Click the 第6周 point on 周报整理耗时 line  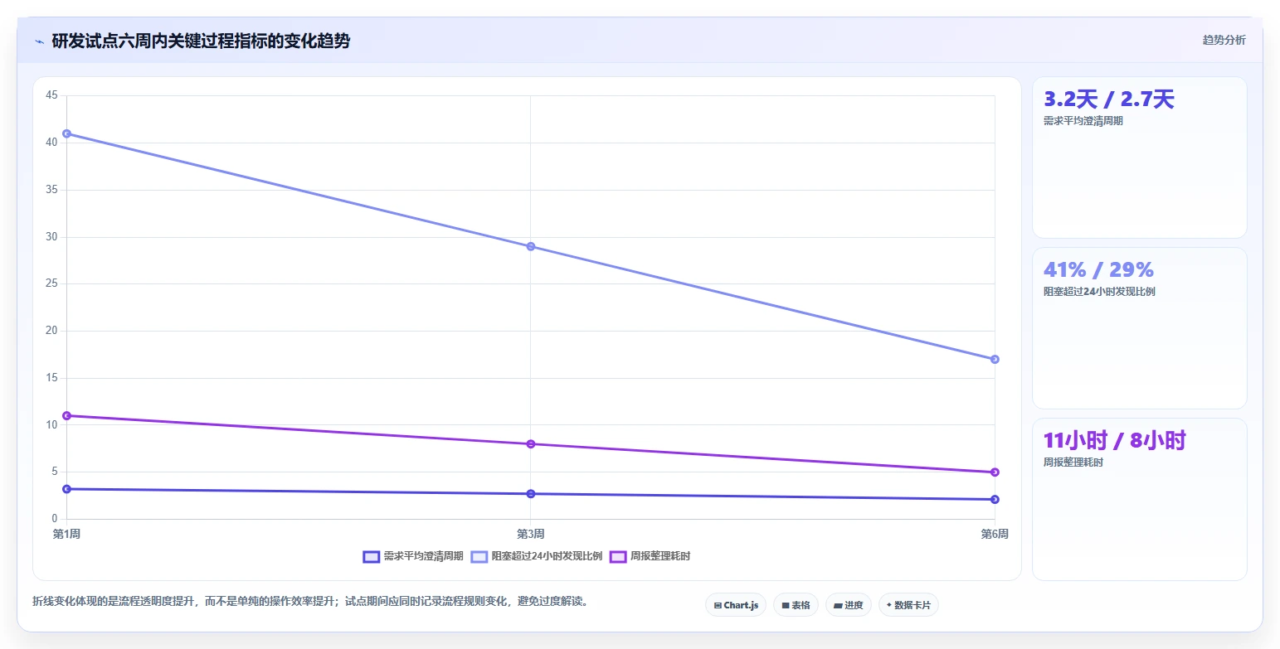995,472
